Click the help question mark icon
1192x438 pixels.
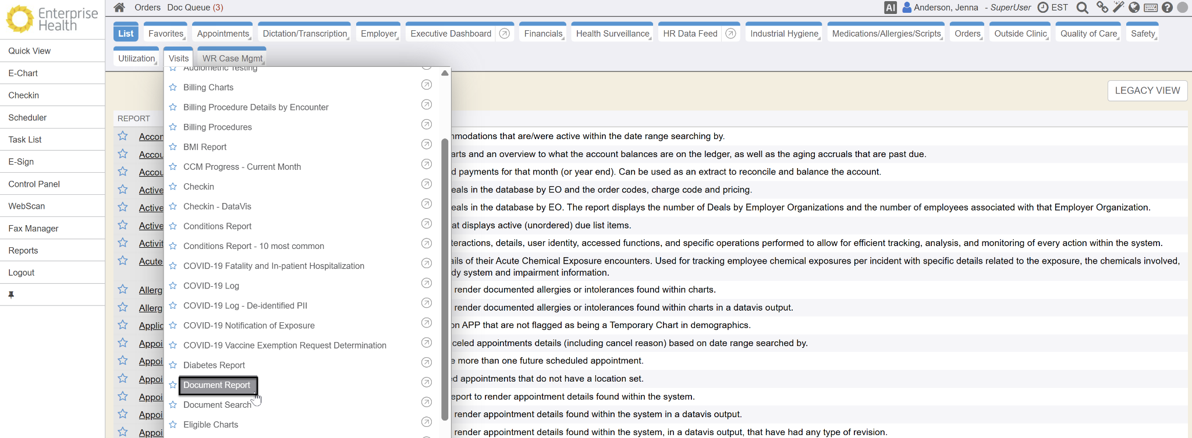pos(1167,8)
